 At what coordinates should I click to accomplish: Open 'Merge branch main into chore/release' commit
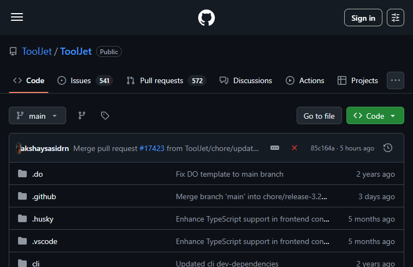click(x=251, y=196)
